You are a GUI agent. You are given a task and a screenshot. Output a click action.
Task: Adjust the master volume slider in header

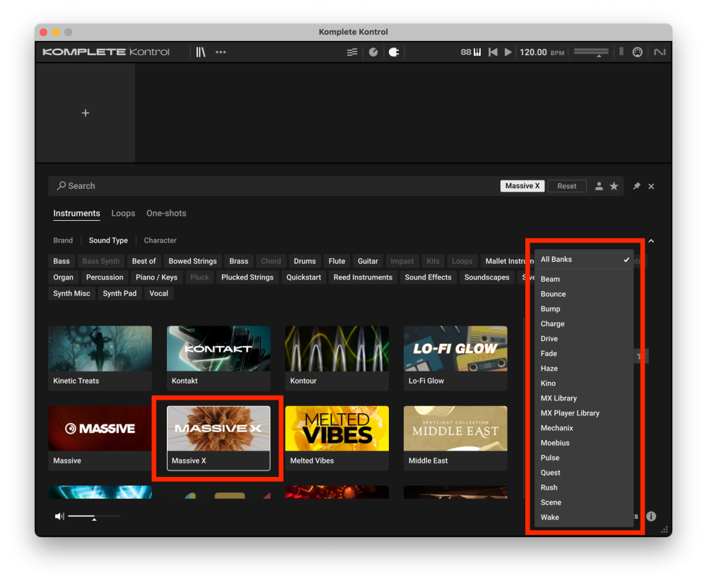(591, 52)
